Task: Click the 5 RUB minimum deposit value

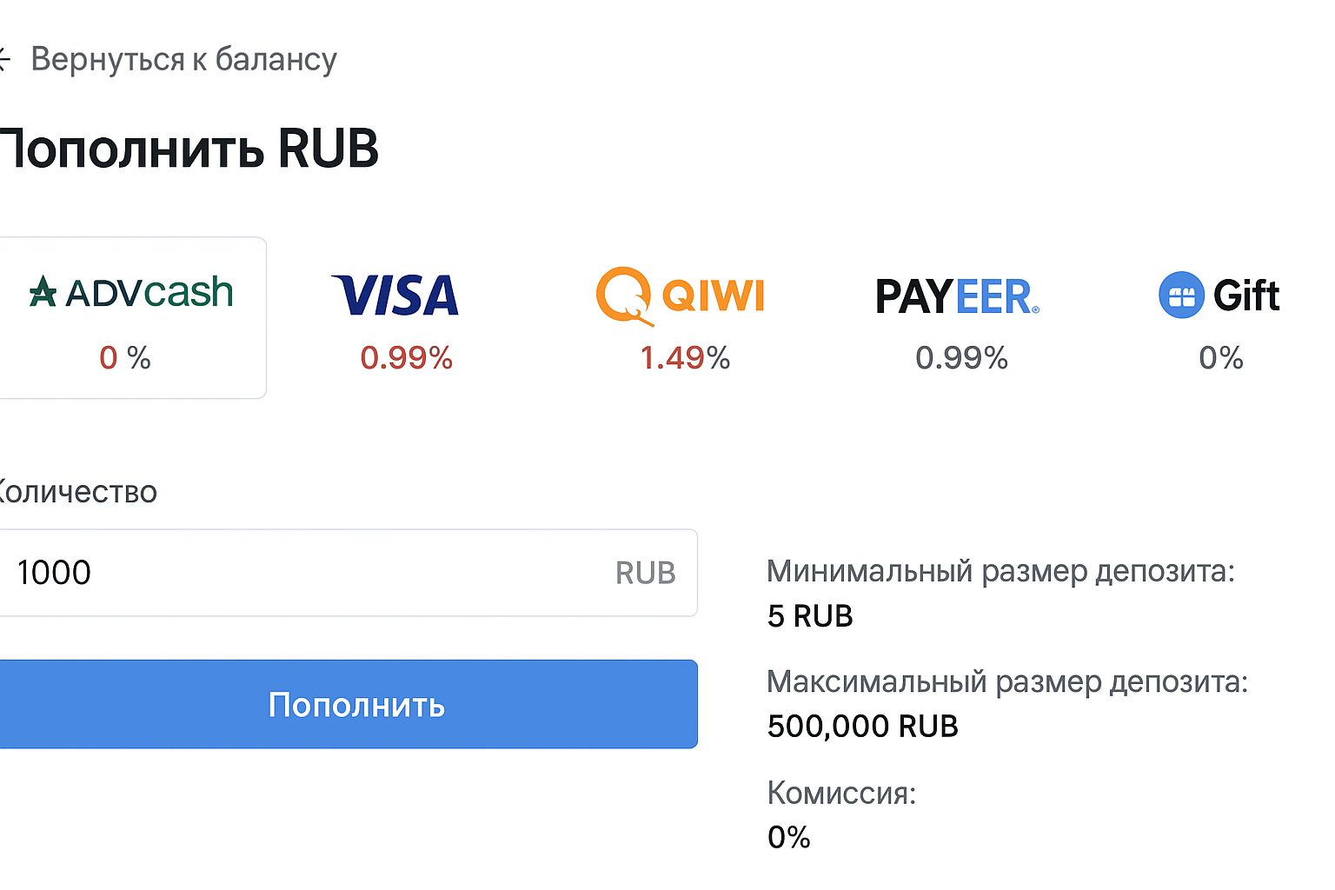Action: (810, 616)
